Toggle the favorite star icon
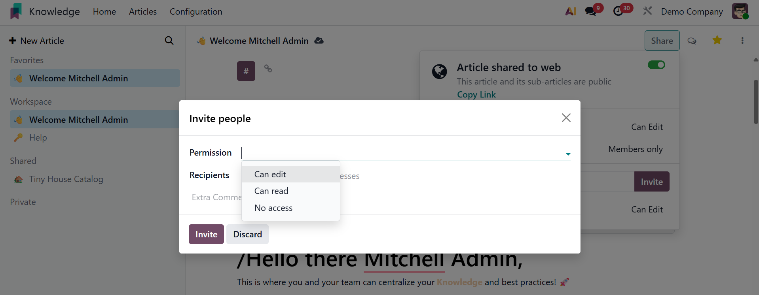 click(717, 40)
